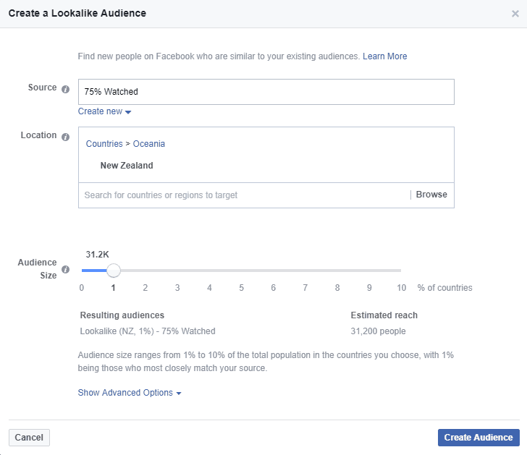Image resolution: width=527 pixels, height=455 pixels.
Task: Set audience size slider to 5
Action: coord(241,271)
